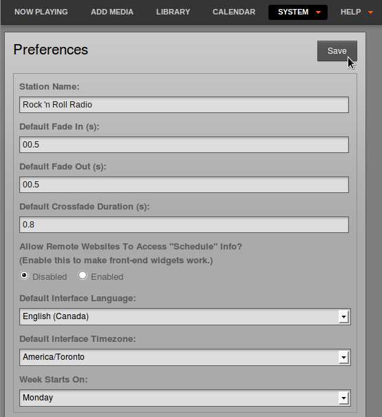Image resolution: width=382 pixels, height=417 pixels.
Task: Click the System menu label
Action: point(293,12)
